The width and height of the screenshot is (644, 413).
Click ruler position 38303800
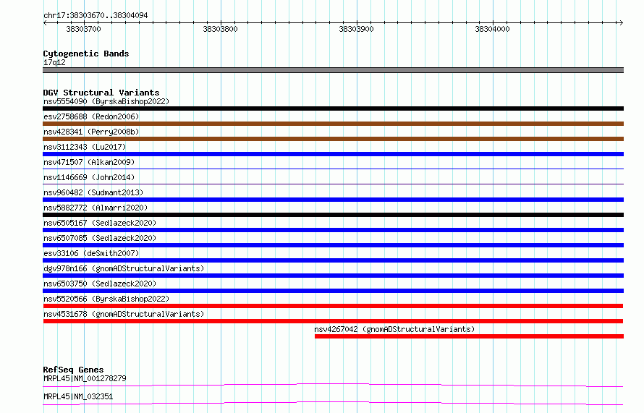click(x=220, y=29)
